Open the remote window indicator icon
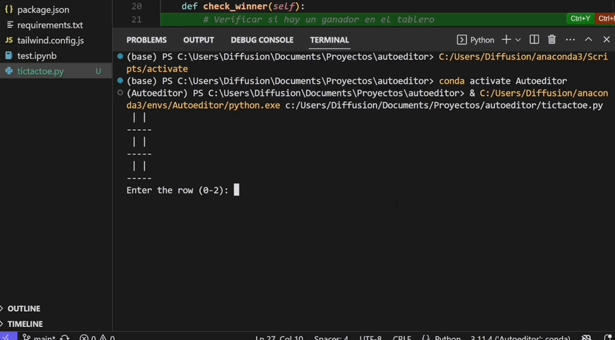The width and height of the screenshot is (615, 340). [7, 337]
